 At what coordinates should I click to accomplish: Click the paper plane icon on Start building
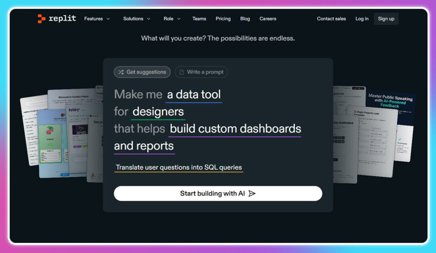click(x=252, y=193)
